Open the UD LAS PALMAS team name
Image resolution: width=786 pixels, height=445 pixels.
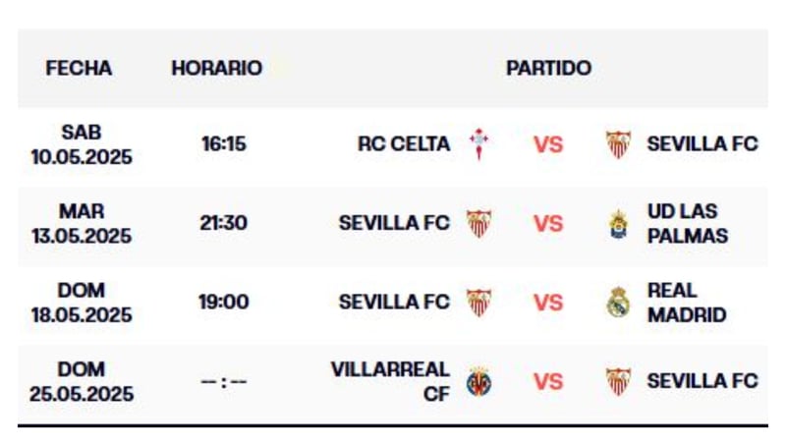pos(687,224)
